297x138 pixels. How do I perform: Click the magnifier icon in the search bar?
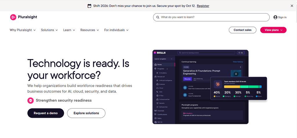pos(158,17)
